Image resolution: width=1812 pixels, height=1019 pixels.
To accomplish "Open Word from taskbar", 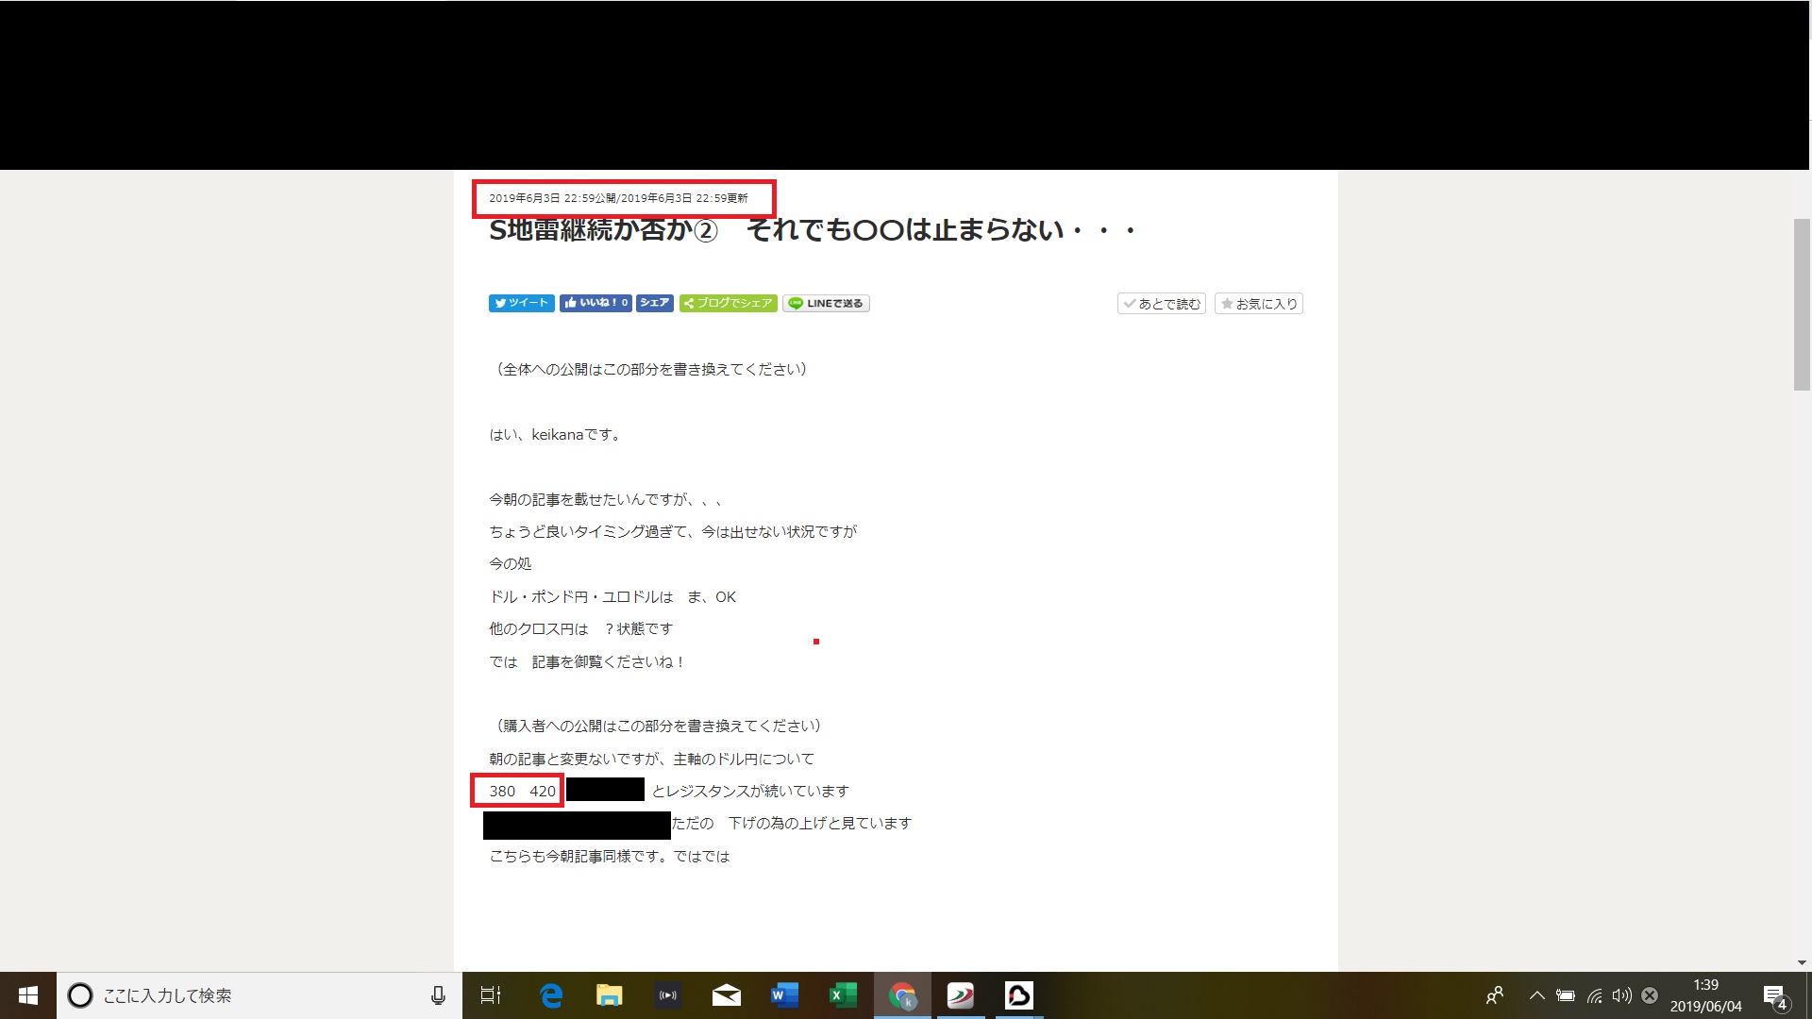I will point(784,995).
